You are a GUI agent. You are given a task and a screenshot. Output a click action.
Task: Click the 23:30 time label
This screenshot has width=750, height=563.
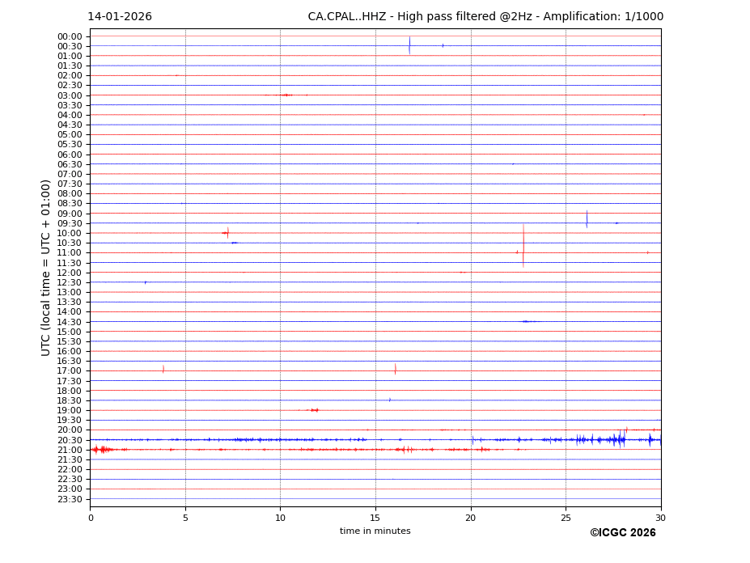(x=70, y=499)
